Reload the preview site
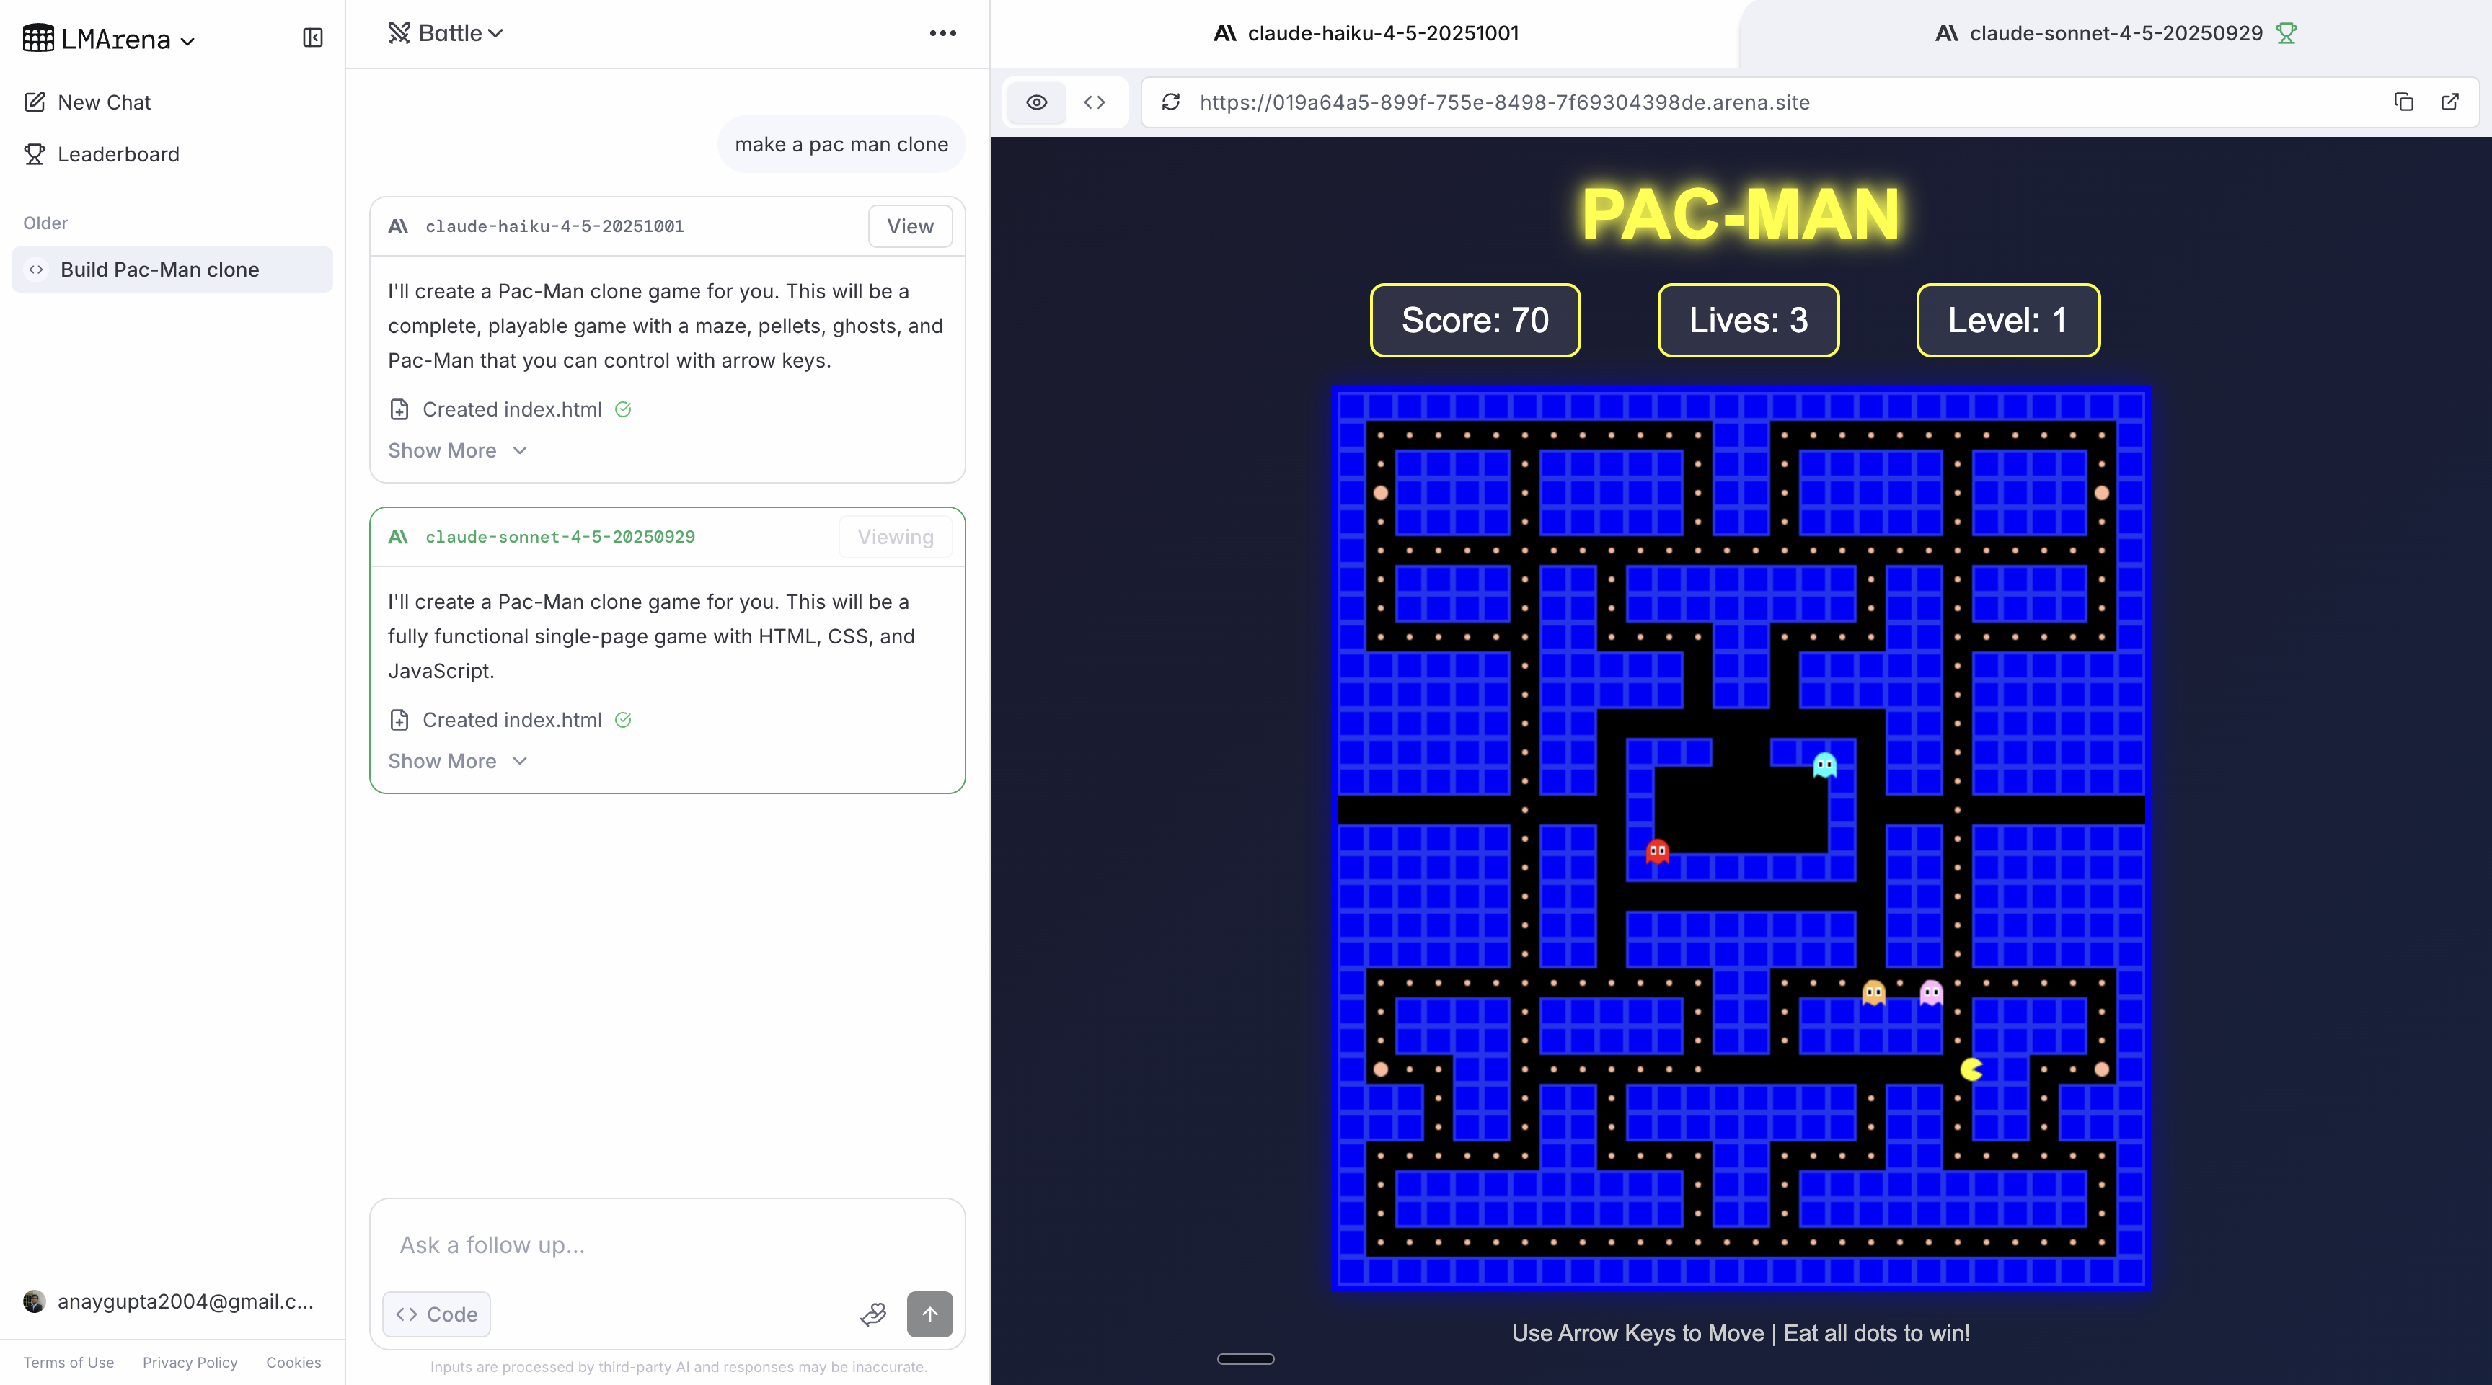2492x1385 pixels. tap(1170, 102)
